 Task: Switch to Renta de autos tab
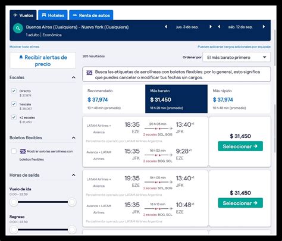91,15
